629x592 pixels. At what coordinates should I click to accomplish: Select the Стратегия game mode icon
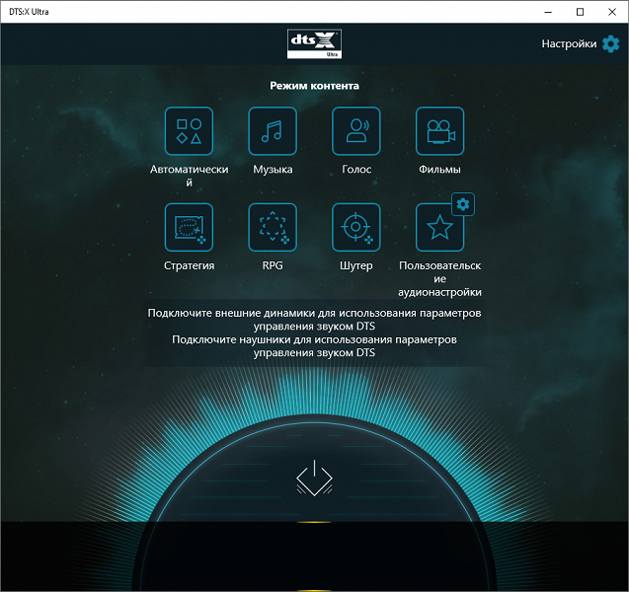(x=189, y=227)
